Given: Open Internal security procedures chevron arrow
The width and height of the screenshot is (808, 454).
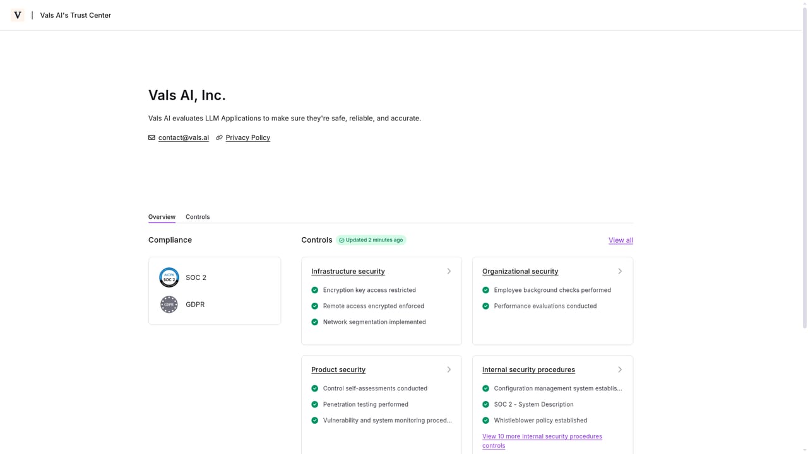Looking at the screenshot, I should pos(620,370).
